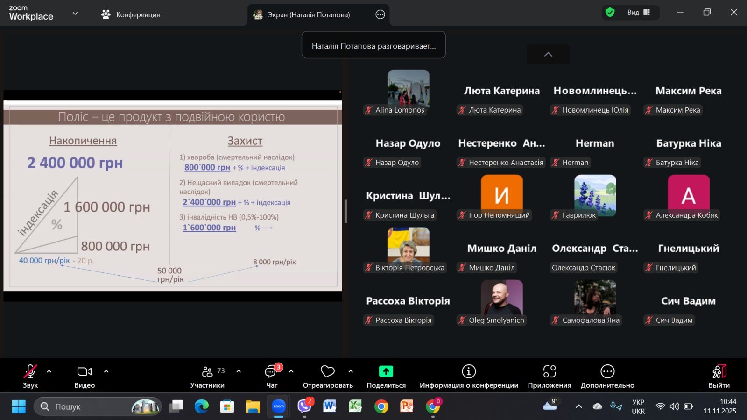This screenshot has height=420, width=747.
Task: Open screen share options ellipsis on Экран tab
Action: point(381,14)
